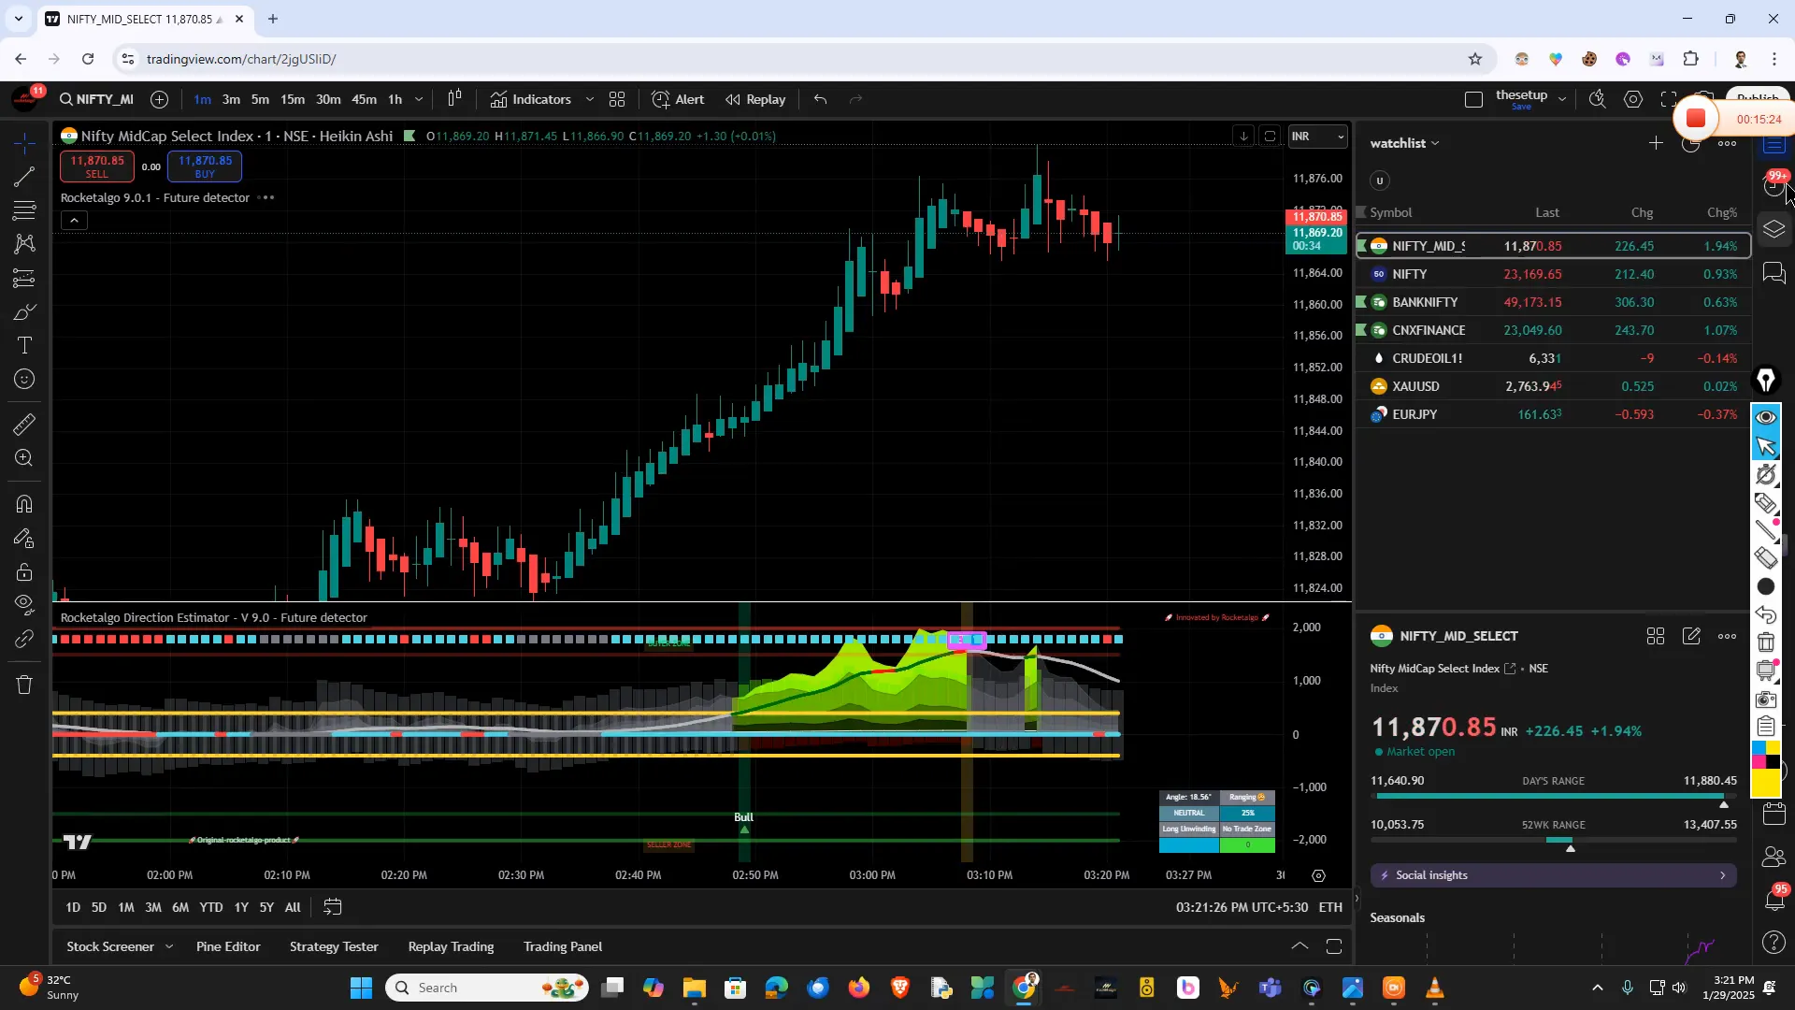1795x1010 pixels.
Task: Switch to the Pine Editor tab
Action: pyautogui.click(x=227, y=946)
